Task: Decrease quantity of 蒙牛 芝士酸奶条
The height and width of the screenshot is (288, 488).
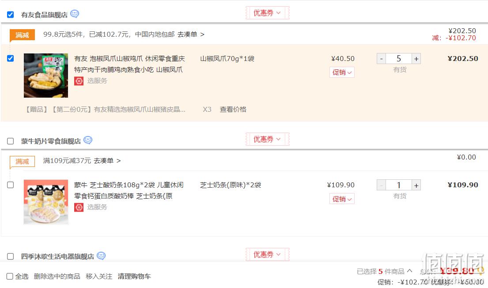Action: pos(381,185)
